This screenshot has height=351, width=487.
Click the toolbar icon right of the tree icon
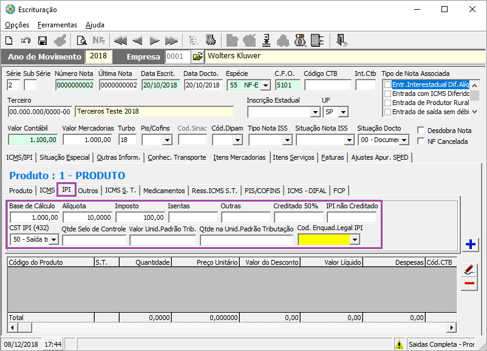pyautogui.click(x=211, y=40)
